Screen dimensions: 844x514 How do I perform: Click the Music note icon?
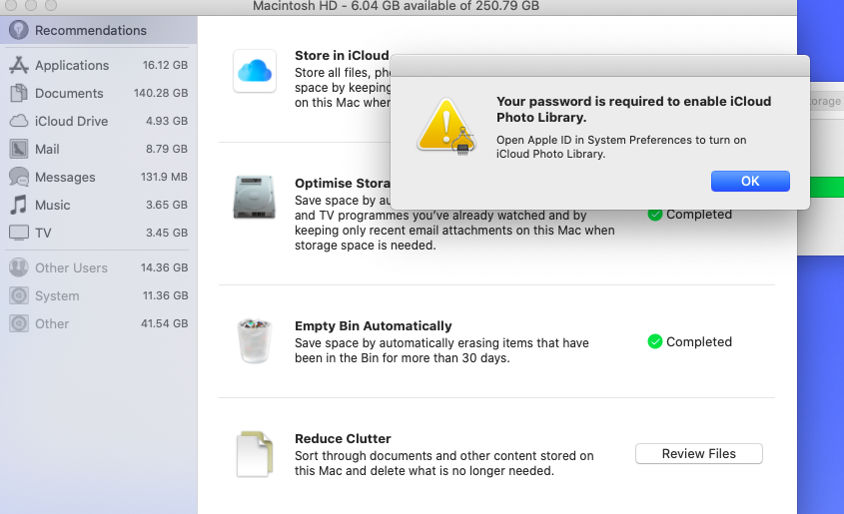[x=18, y=205]
